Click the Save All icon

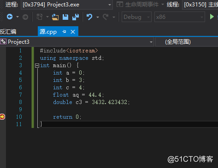(76, 17)
